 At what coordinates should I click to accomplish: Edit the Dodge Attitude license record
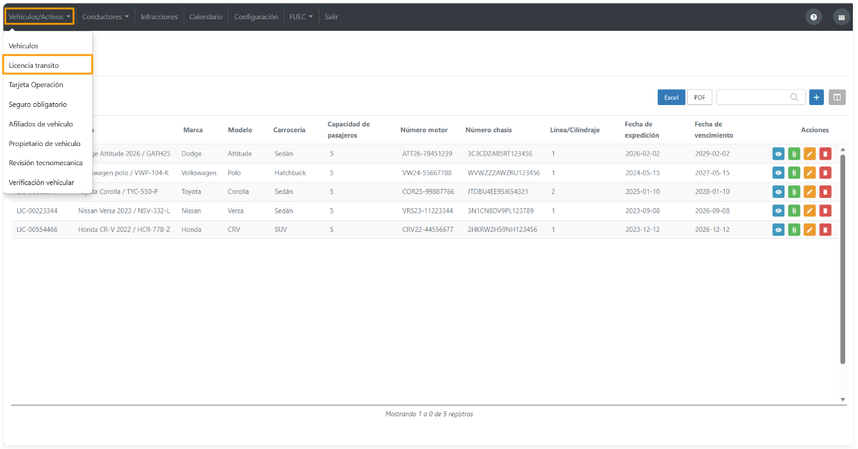810,154
